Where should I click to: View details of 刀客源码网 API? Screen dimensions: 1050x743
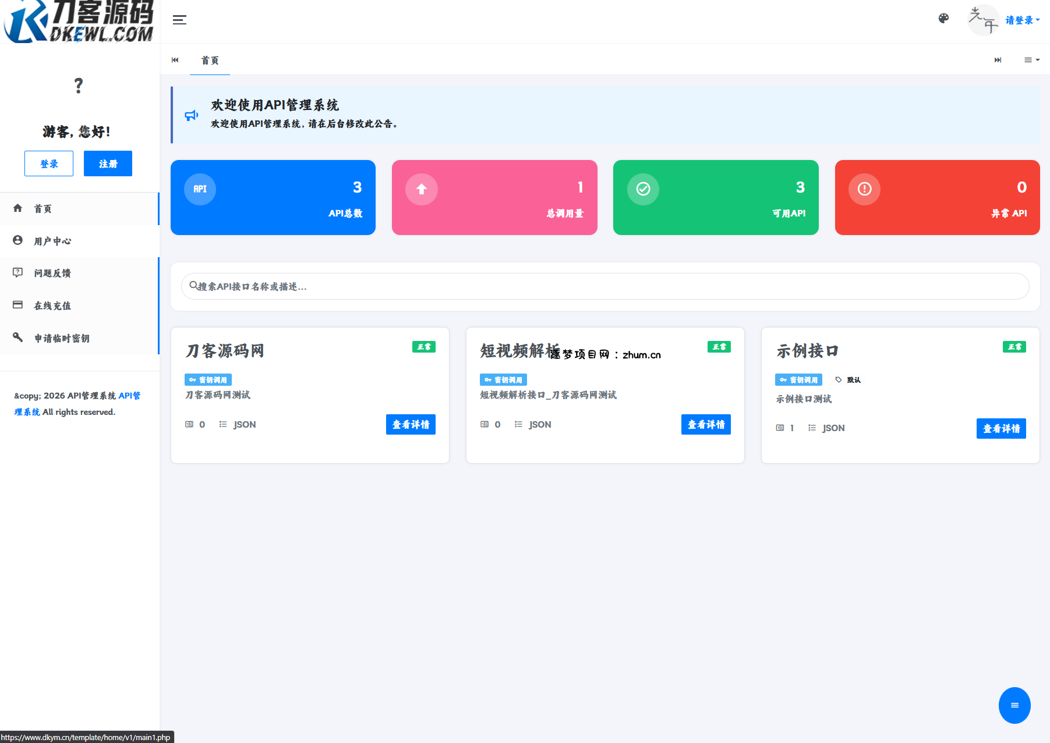[411, 425]
